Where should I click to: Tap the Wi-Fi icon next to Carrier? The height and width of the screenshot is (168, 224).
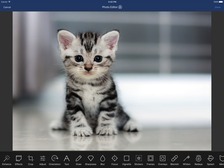(9, 2)
